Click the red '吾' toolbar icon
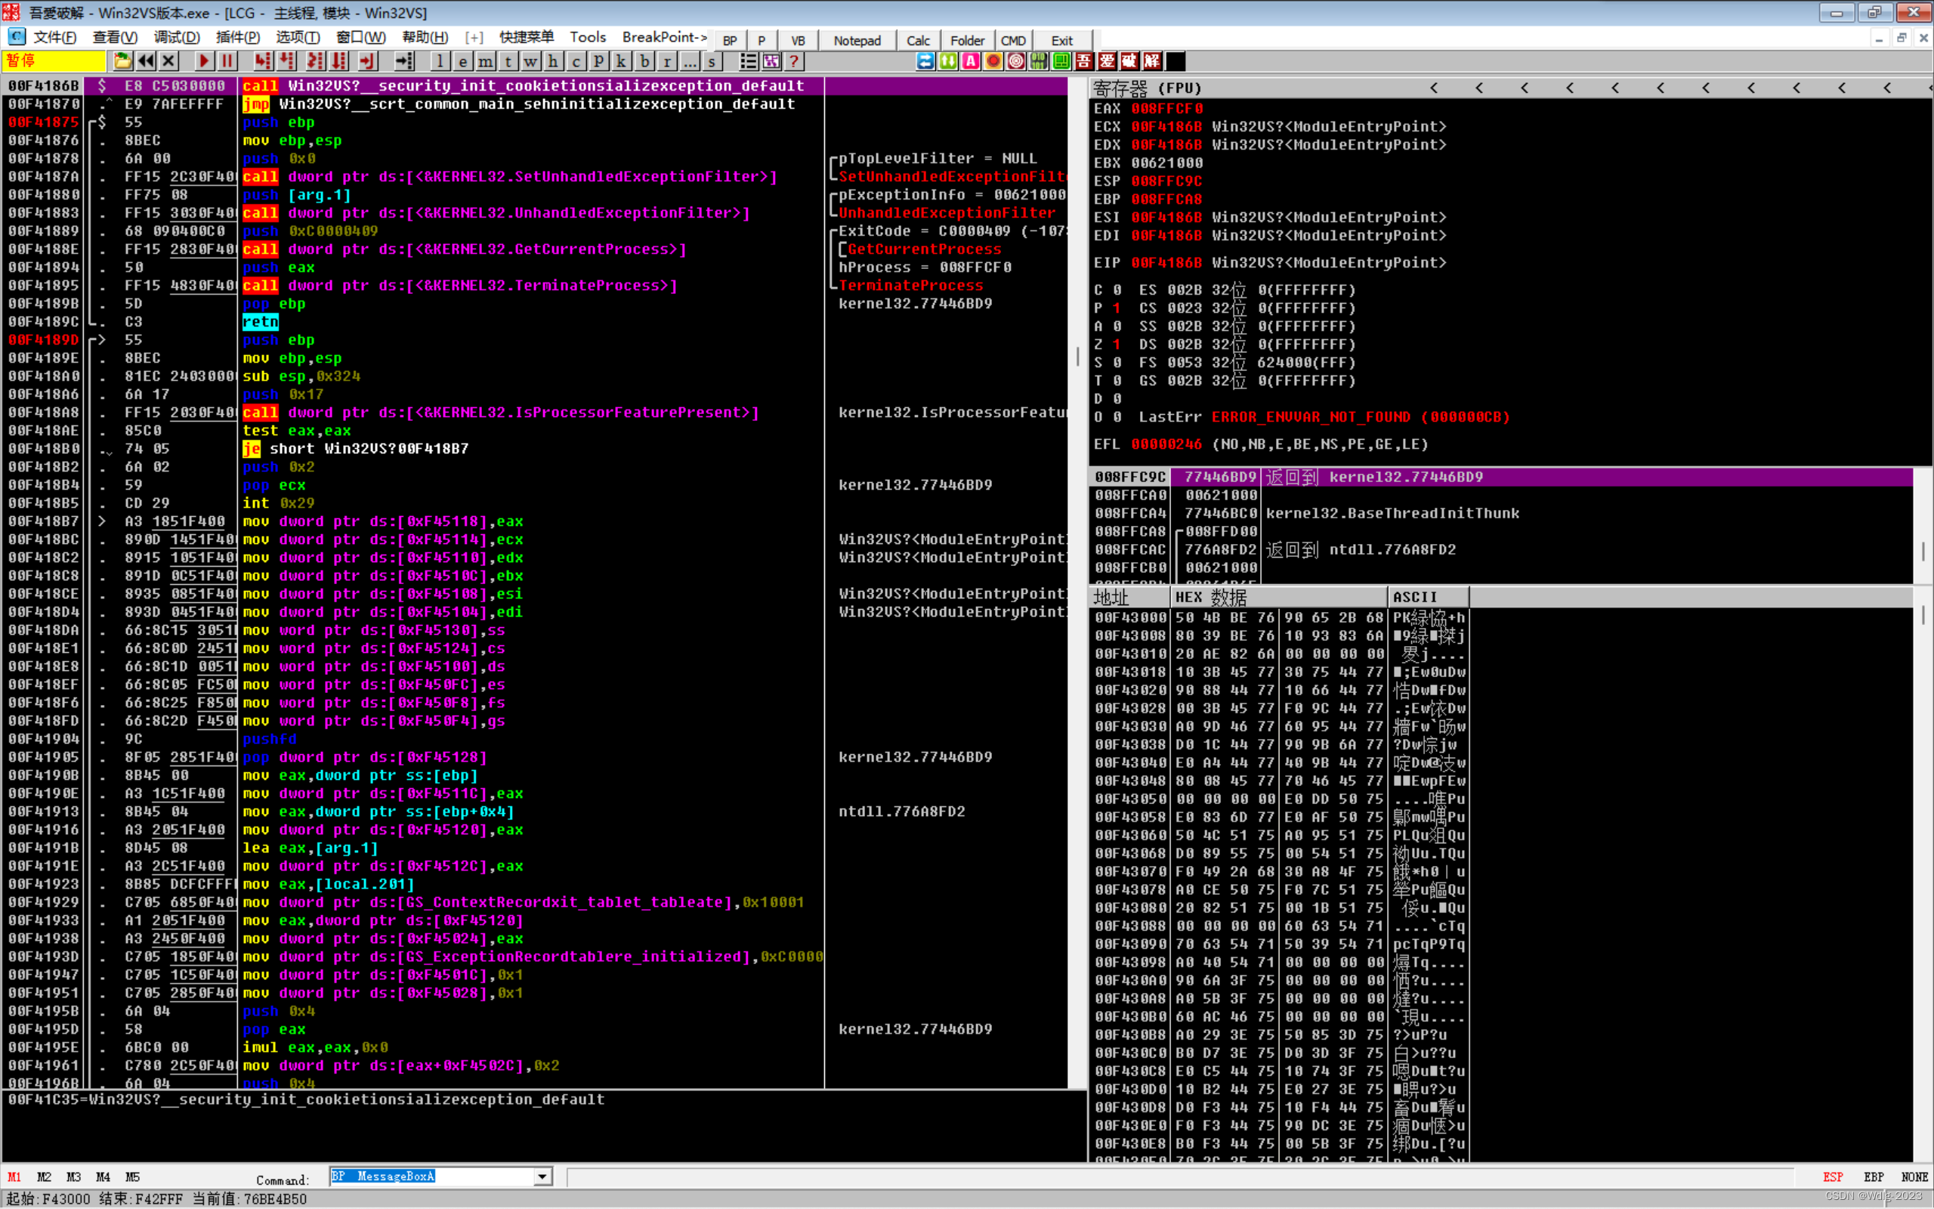The width and height of the screenshot is (1934, 1209). click(1085, 60)
